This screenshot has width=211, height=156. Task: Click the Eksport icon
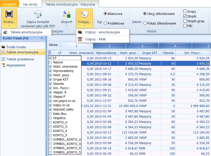(67, 15)
